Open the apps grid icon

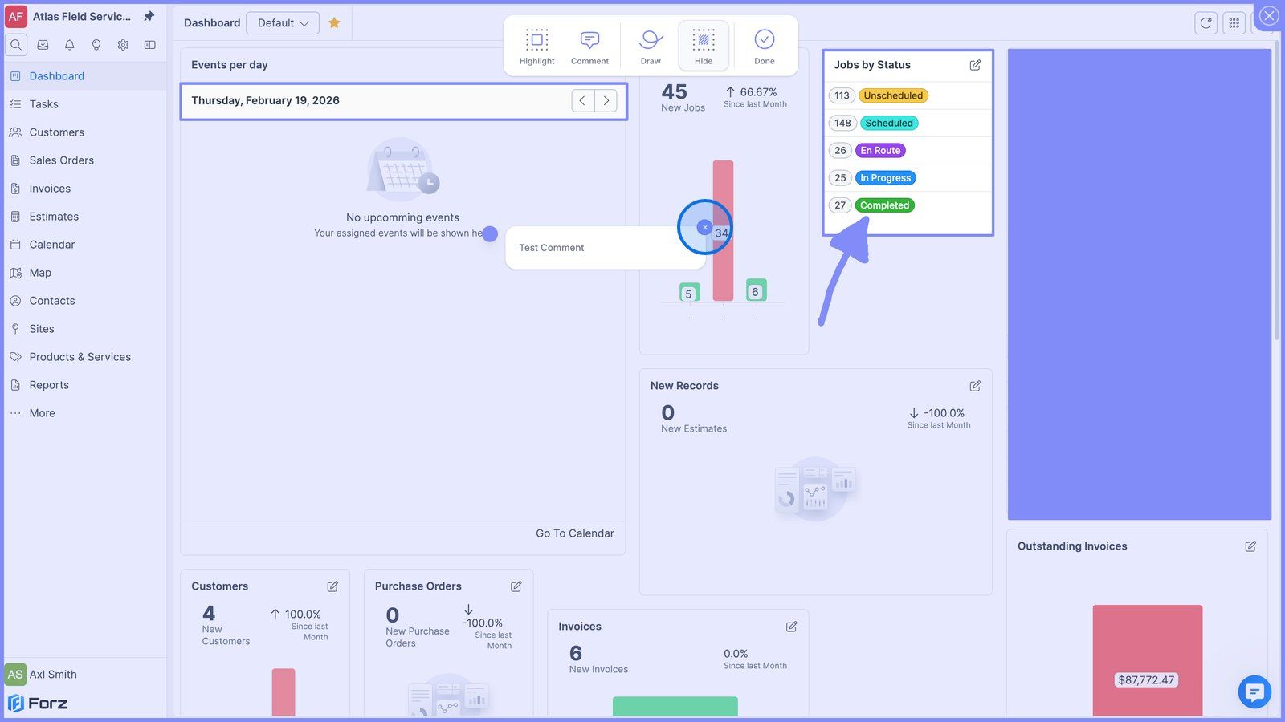pyautogui.click(x=1234, y=23)
